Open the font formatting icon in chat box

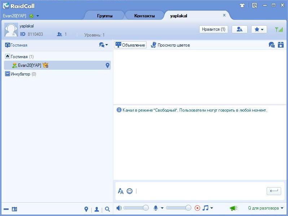point(121,191)
